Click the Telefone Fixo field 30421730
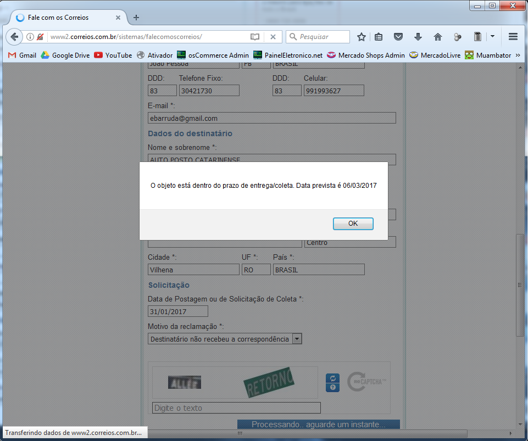The height and width of the screenshot is (441, 528). (209, 91)
